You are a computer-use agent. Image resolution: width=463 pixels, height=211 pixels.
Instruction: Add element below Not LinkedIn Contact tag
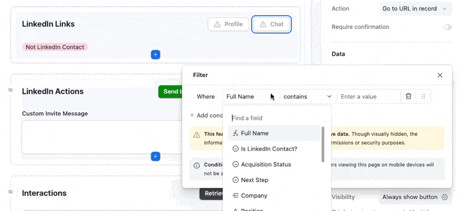(x=156, y=54)
